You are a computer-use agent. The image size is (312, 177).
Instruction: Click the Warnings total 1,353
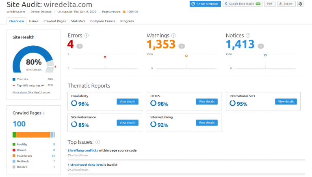point(161,44)
